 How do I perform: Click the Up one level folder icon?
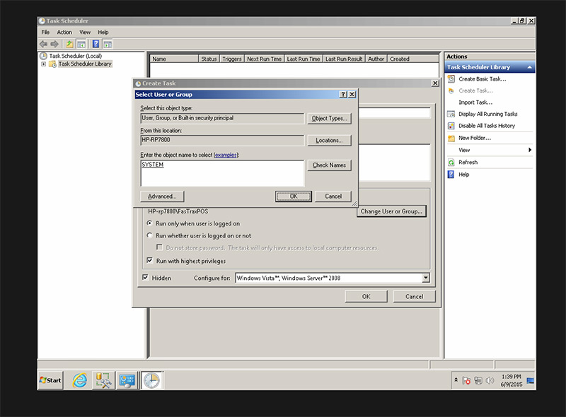point(69,44)
